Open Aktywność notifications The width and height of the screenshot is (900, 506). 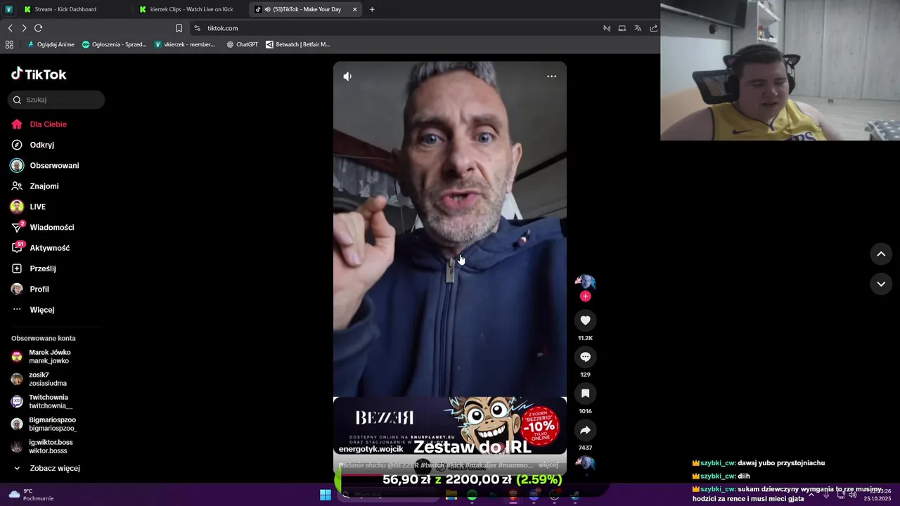coord(41,248)
